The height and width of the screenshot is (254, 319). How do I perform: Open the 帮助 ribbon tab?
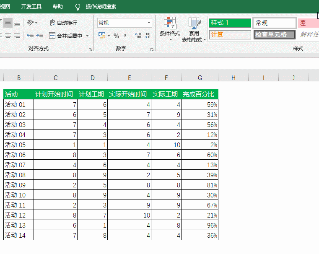(x=57, y=7)
